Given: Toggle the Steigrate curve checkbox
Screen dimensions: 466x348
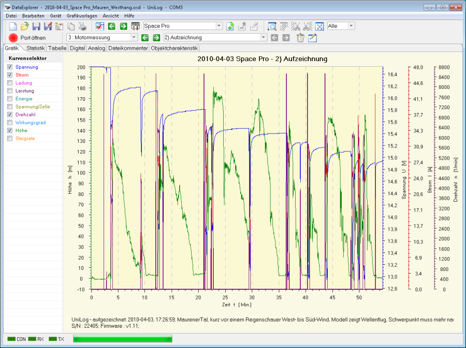Looking at the screenshot, I should pyautogui.click(x=10, y=139).
